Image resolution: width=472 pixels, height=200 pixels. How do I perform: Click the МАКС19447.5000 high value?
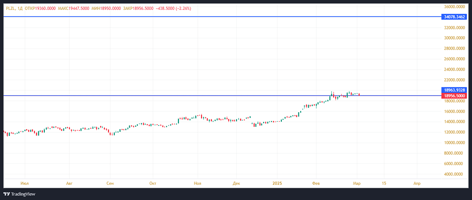point(74,8)
